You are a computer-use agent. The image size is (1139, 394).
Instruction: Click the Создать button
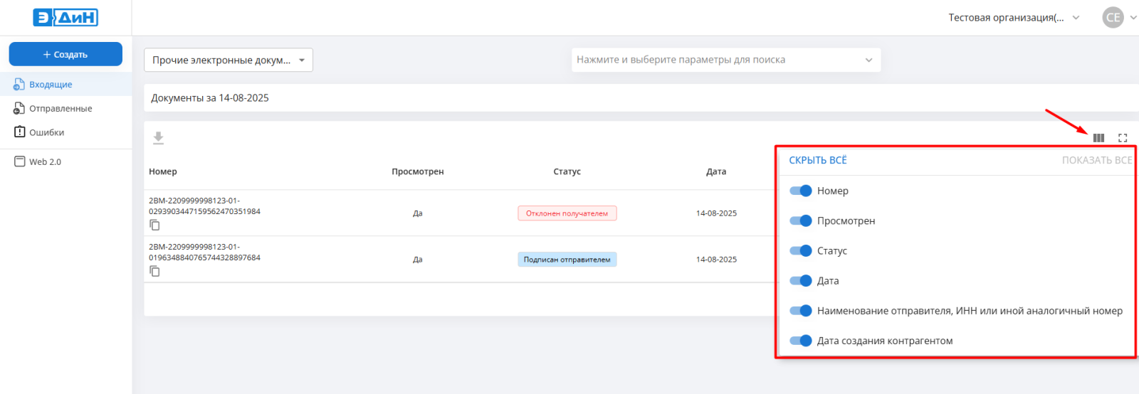coord(65,54)
